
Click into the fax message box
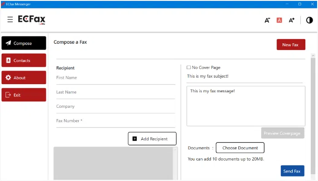coord(246,106)
